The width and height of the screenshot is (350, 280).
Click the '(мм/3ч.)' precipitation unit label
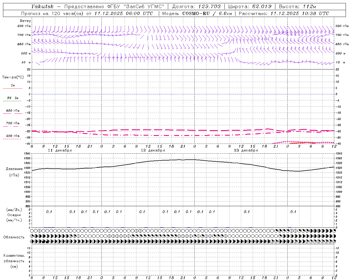point(14,210)
